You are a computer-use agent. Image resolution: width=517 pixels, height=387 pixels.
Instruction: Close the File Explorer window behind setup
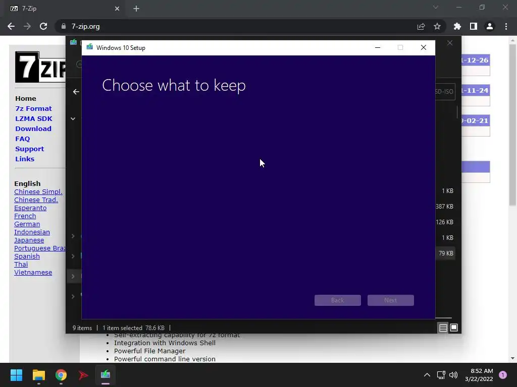tap(450, 43)
